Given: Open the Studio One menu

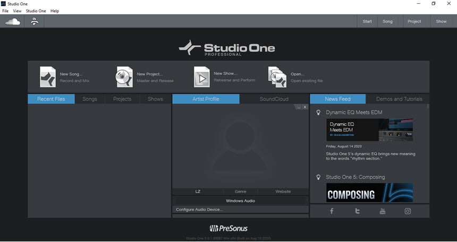Looking at the screenshot, I should click(36, 11).
